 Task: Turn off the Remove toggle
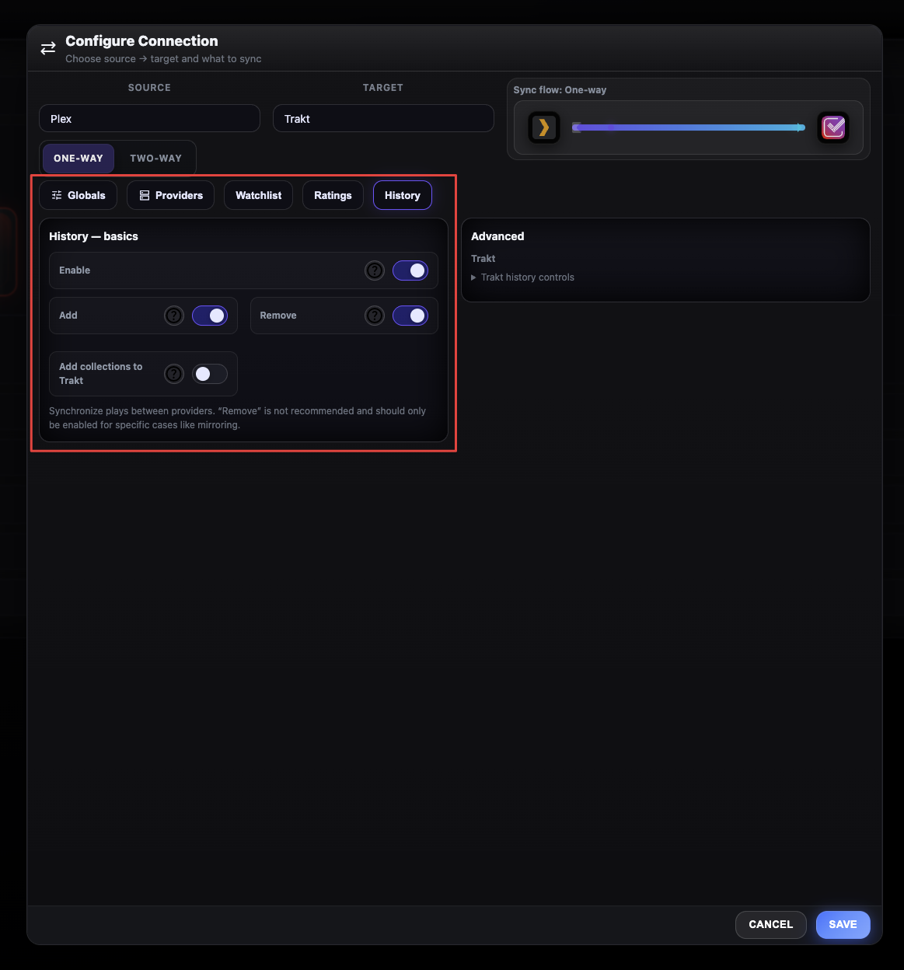click(410, 316)
